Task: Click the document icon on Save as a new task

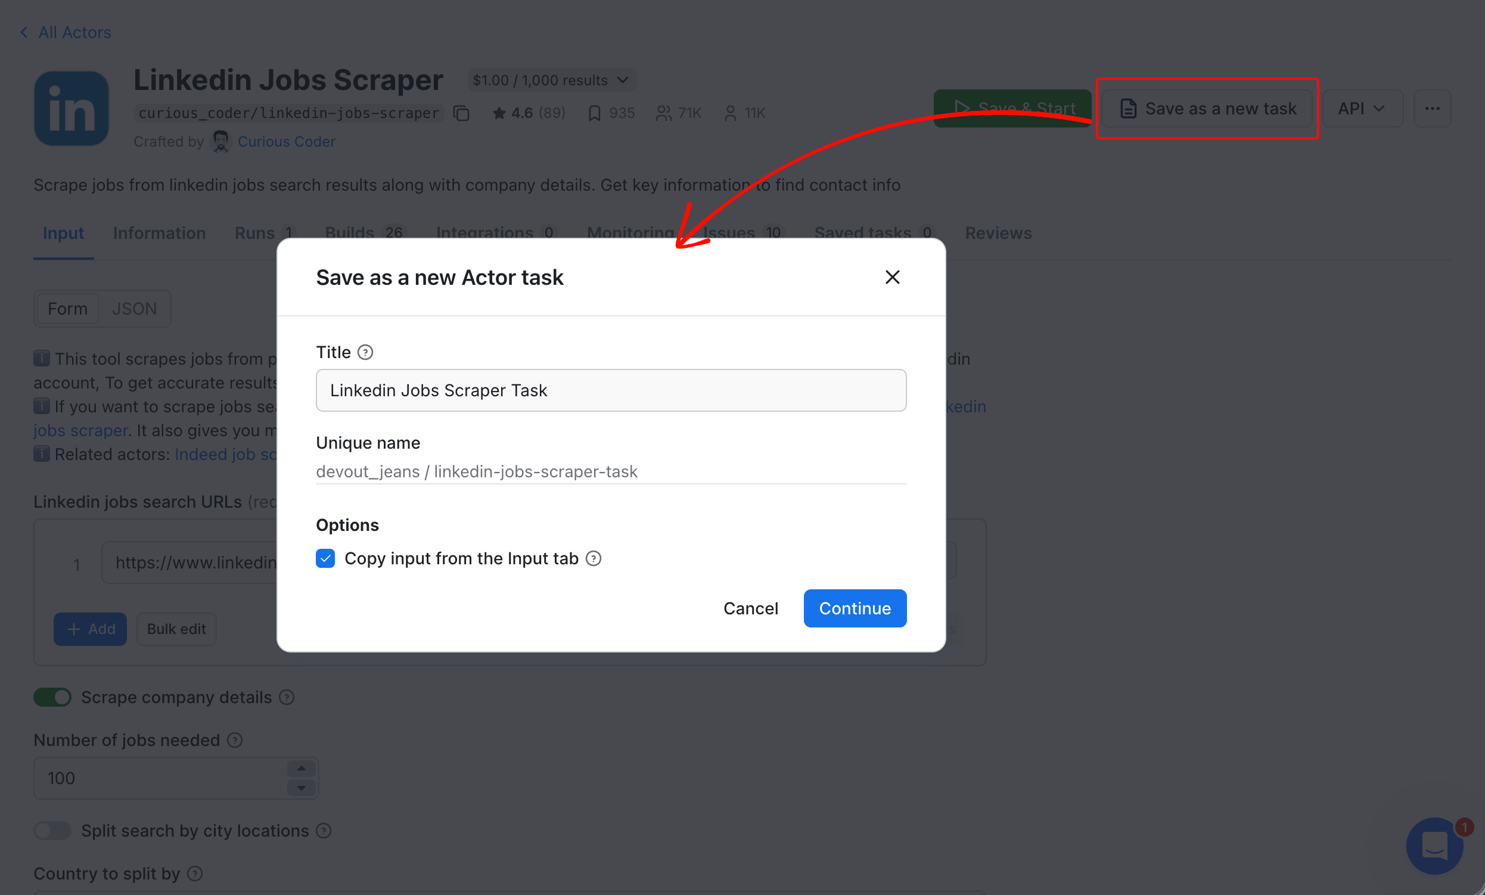Action: click(x=1128, y=108)
